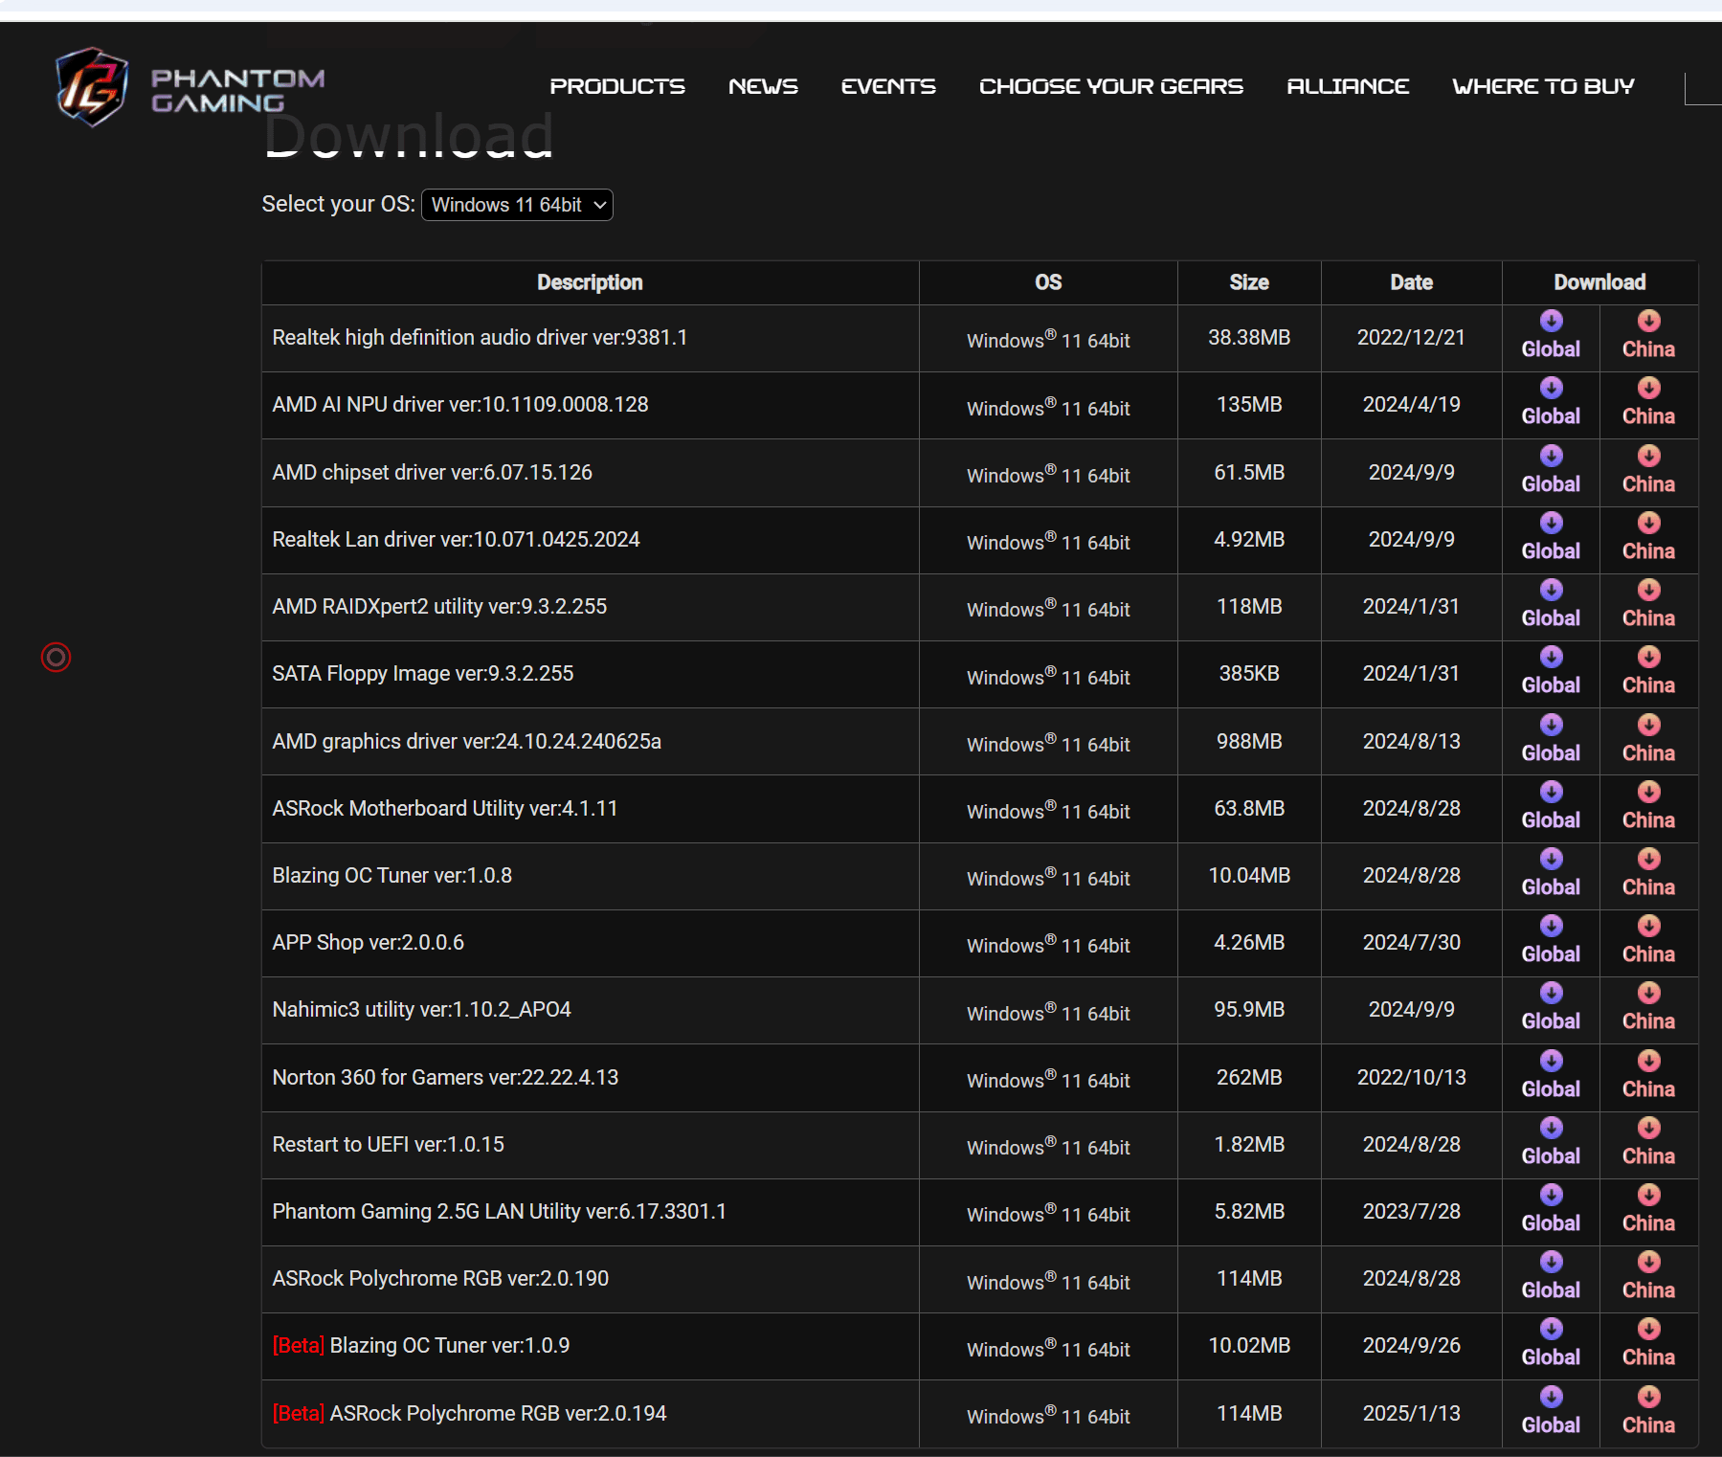Download AMD chipset driver from Global
The image size is (1722, 1457).
click(x=1551, y=471)
